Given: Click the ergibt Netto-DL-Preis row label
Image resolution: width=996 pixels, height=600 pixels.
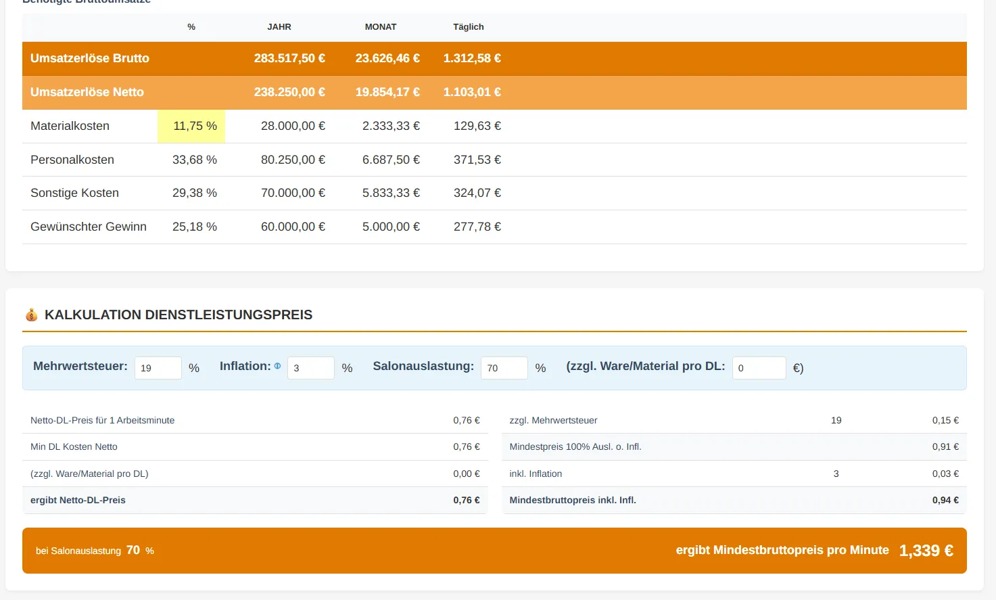Looking at the screenshot, I should [x=78, y=501].
